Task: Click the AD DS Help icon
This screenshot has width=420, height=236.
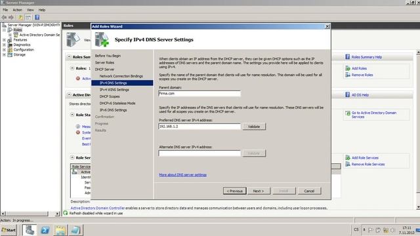Action: [348, 94]
